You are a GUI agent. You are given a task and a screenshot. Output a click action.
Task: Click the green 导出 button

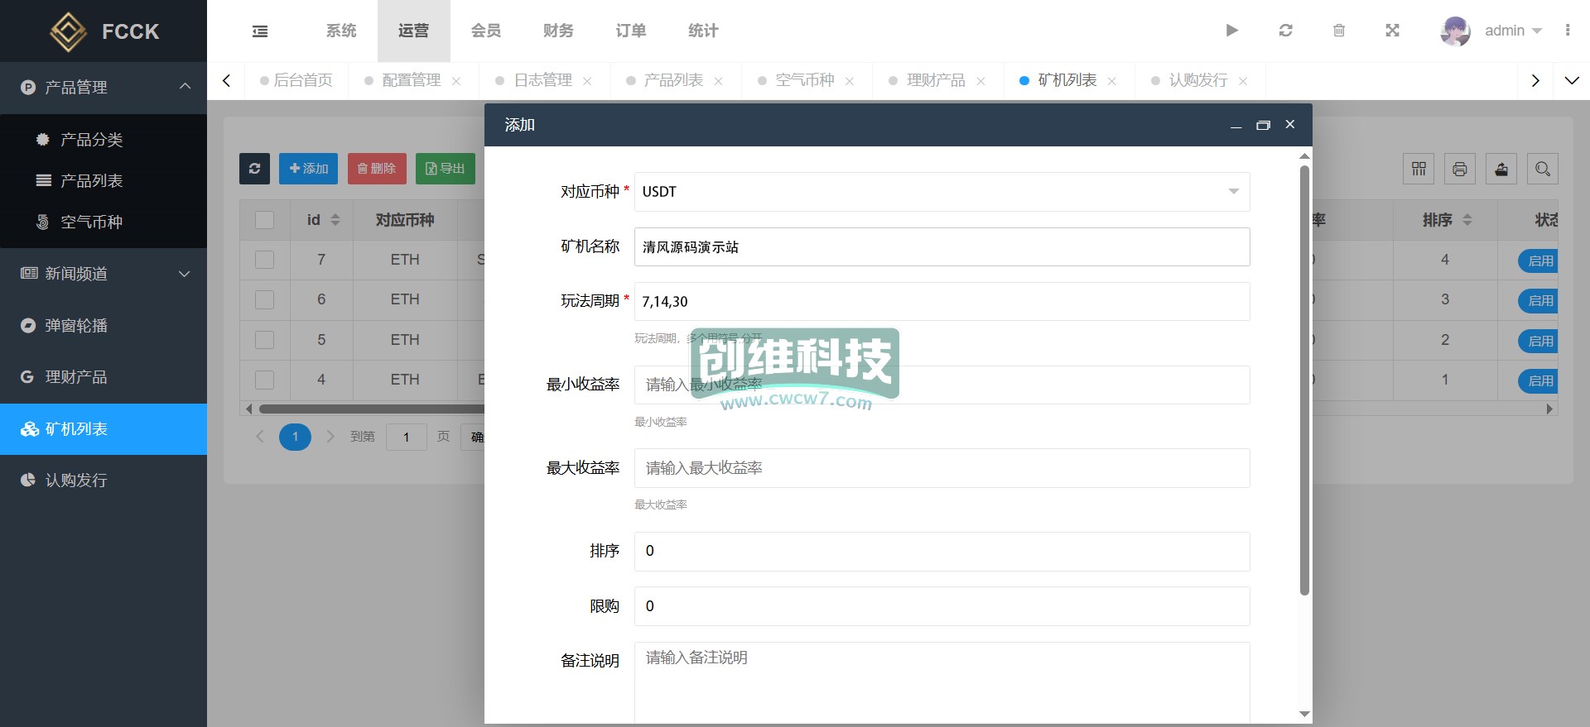pos(445,169)
